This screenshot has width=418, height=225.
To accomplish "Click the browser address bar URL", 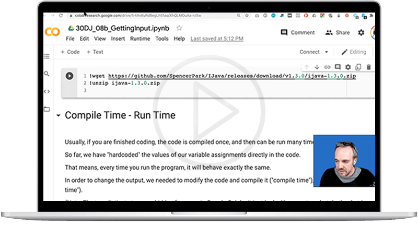I will coord(138,16).
